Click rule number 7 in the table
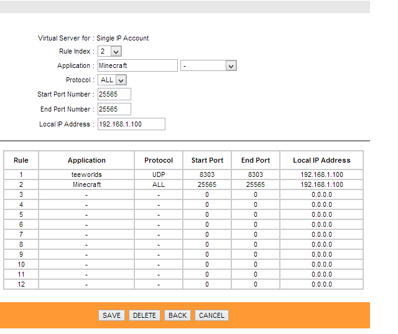This screenshot has width=398, height=334. click(21, 234)
